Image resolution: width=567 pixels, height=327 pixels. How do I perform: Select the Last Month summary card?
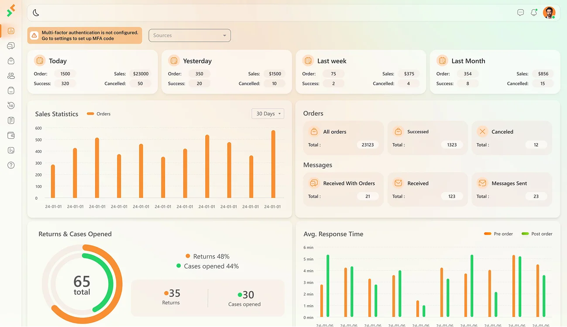coord(494,71)
